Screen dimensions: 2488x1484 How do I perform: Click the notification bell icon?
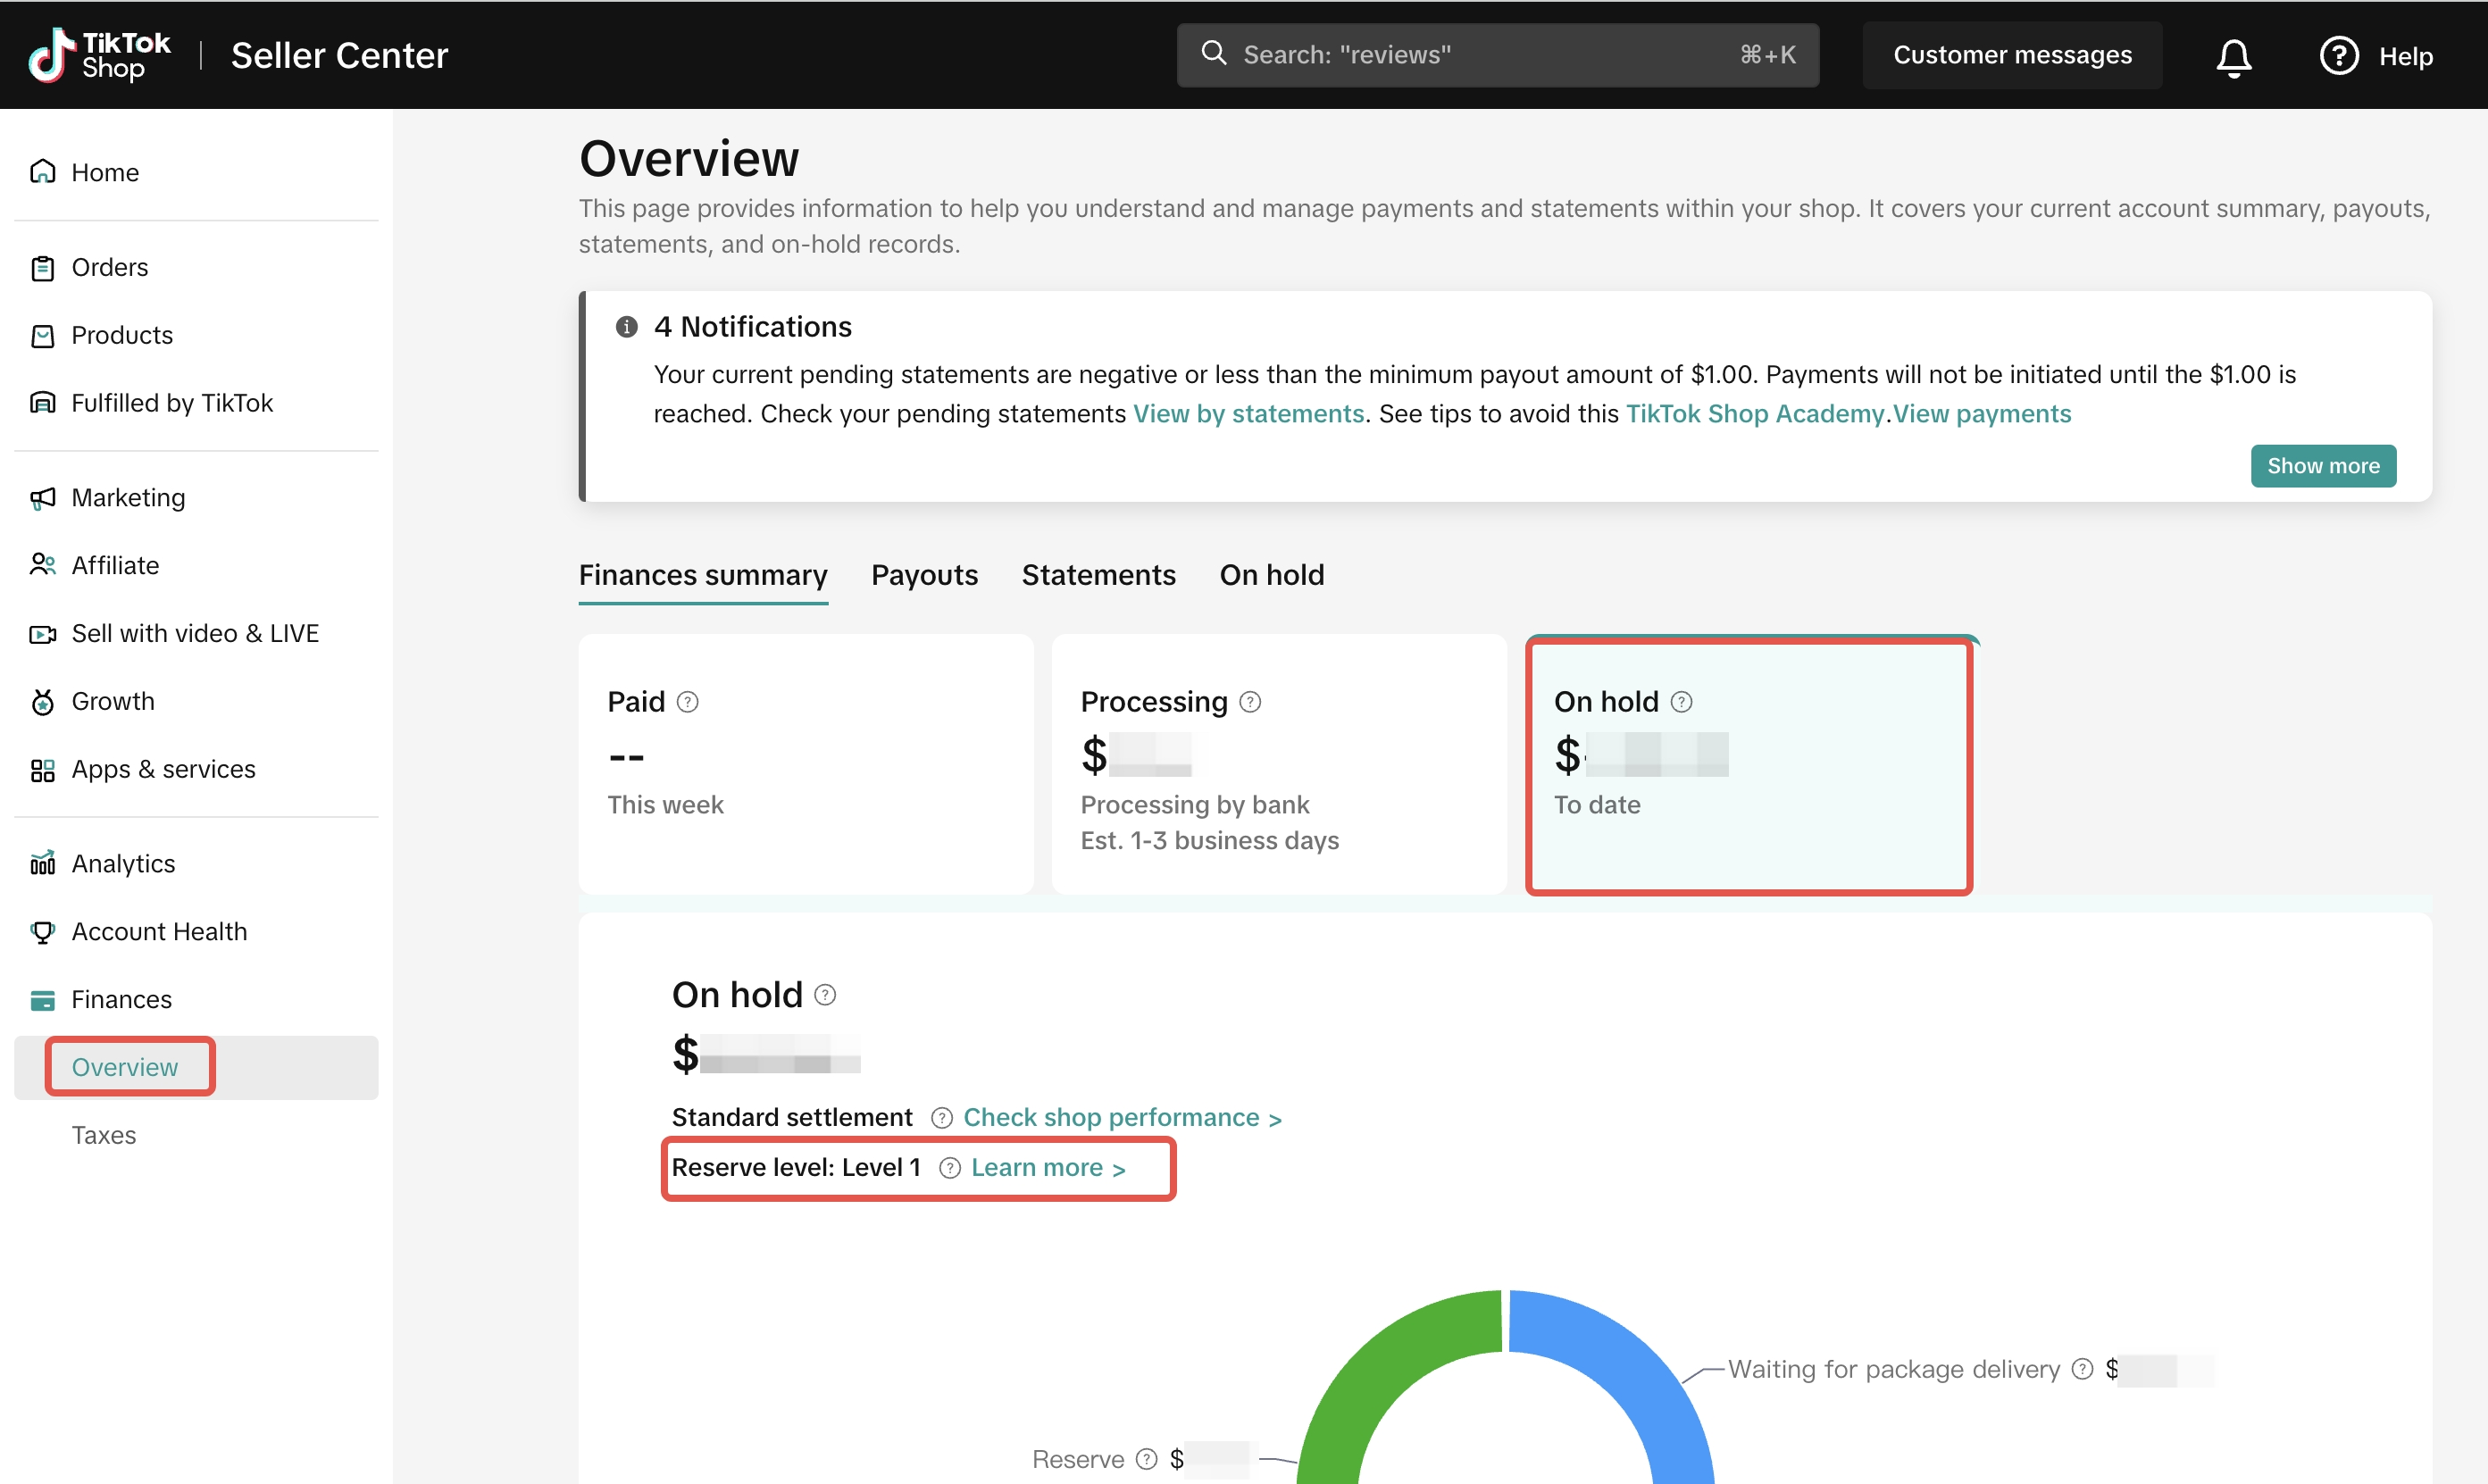[2233, 56]
